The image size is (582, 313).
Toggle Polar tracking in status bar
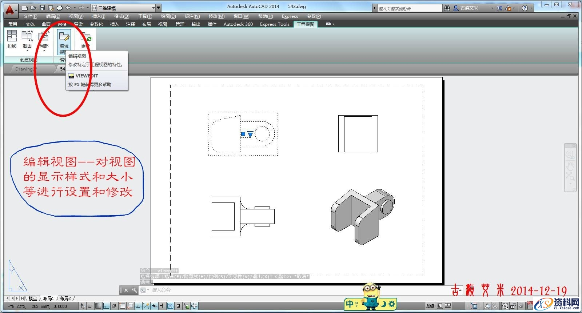click(x=114, y=306)
